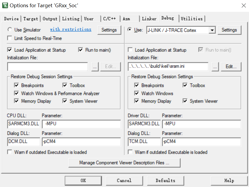The height and width of the screenshot is (187, 249).
Task: Switch to the Asm tab
Action: [130, 19]
